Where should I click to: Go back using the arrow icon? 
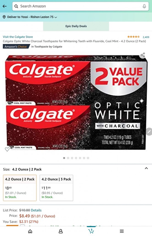(5, 6)
